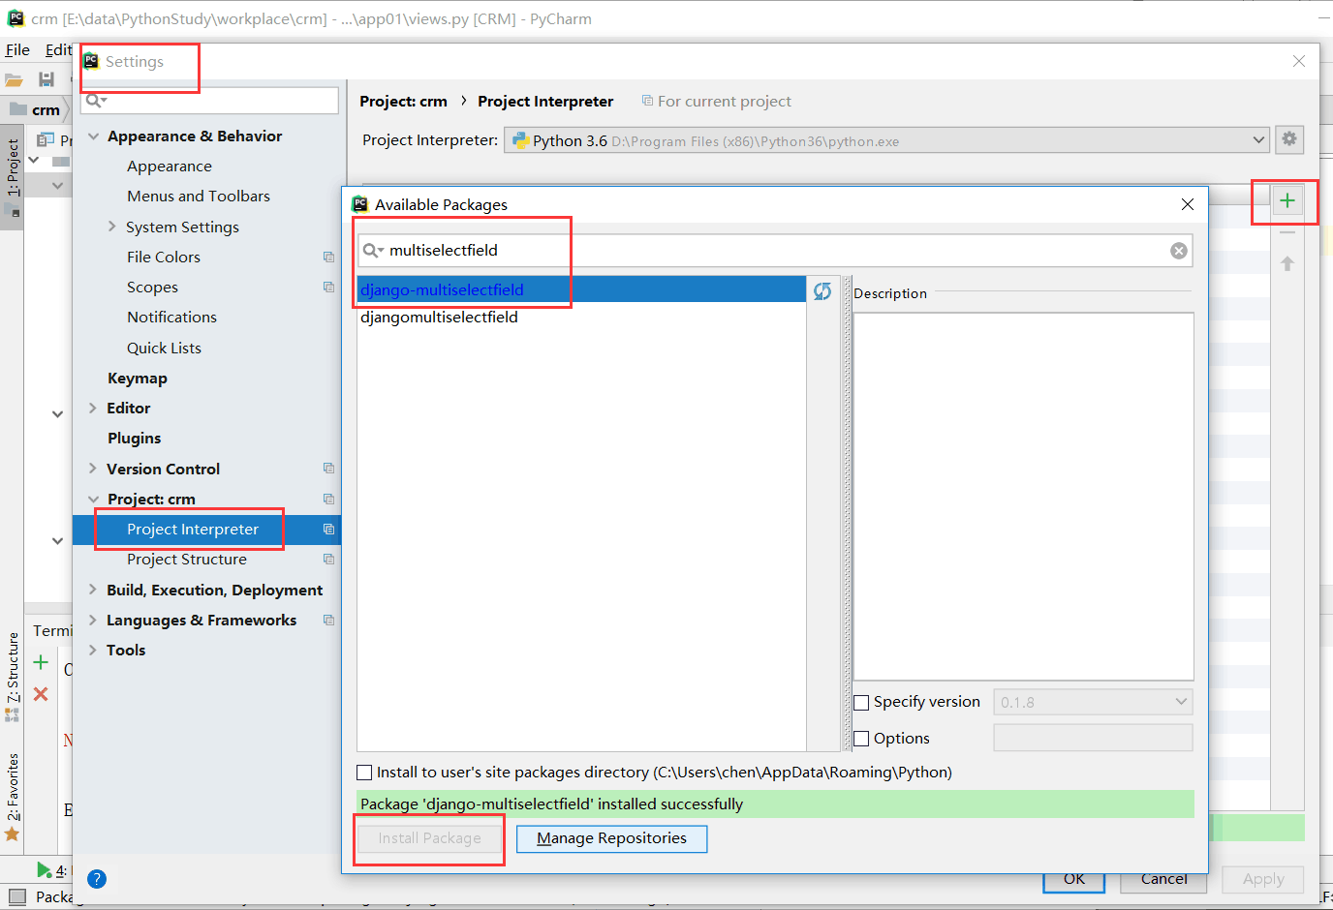Collapse the Project: crm node
This screenshot has height=910, width=1333.
click(x=94, y=500)
